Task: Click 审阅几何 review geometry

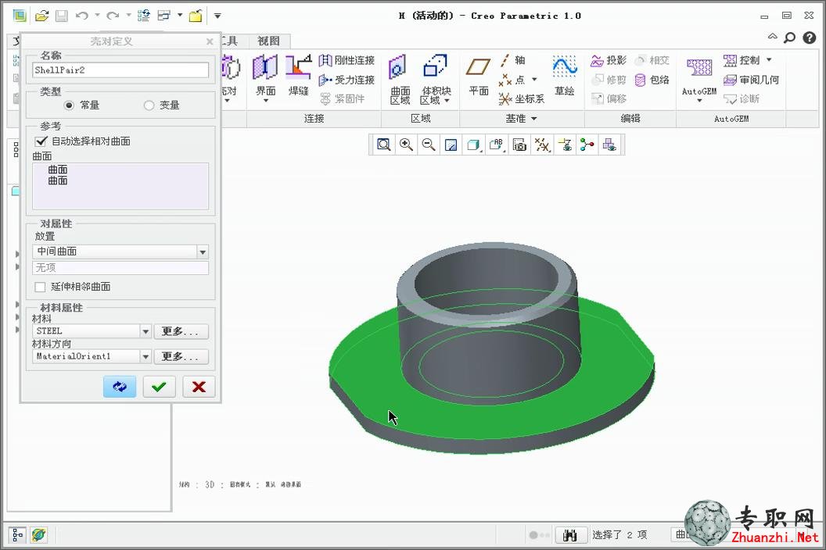Action: point(751,80)
